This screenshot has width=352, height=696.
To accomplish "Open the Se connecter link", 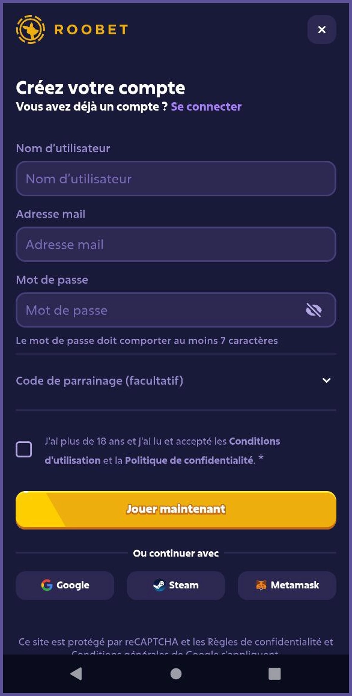I will pyautogui.click(x=206, y=106).
